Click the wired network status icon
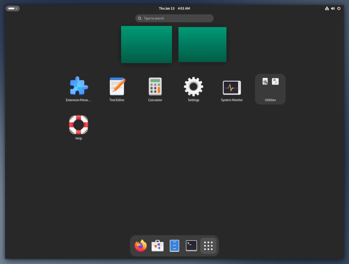Screen dimensions: 349x264 click(x=327, y=8)
